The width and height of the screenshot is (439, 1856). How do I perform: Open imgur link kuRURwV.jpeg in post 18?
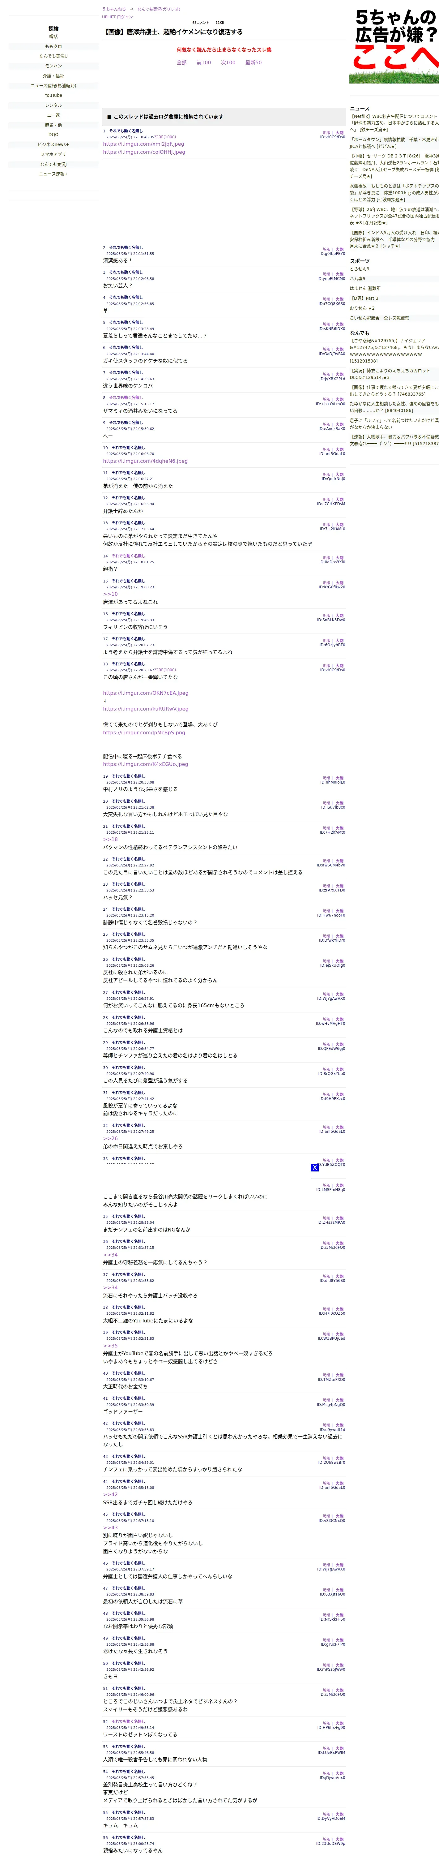coord(145,709)
